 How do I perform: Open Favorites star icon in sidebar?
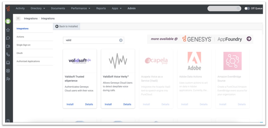click(8, 30)
